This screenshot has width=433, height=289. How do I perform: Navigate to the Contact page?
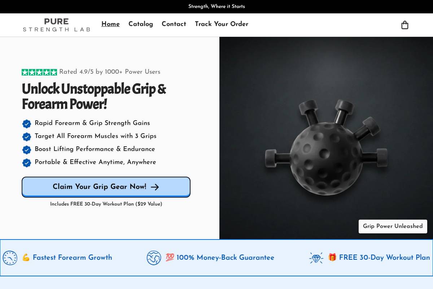(174, 24)
